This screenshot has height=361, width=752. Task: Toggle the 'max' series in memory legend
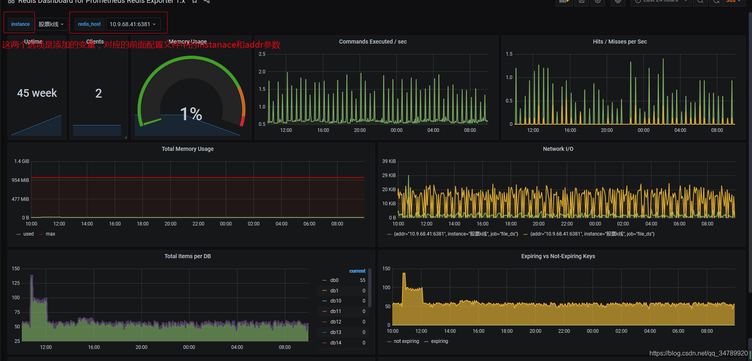pyautogui.click(x=50, y=234)
